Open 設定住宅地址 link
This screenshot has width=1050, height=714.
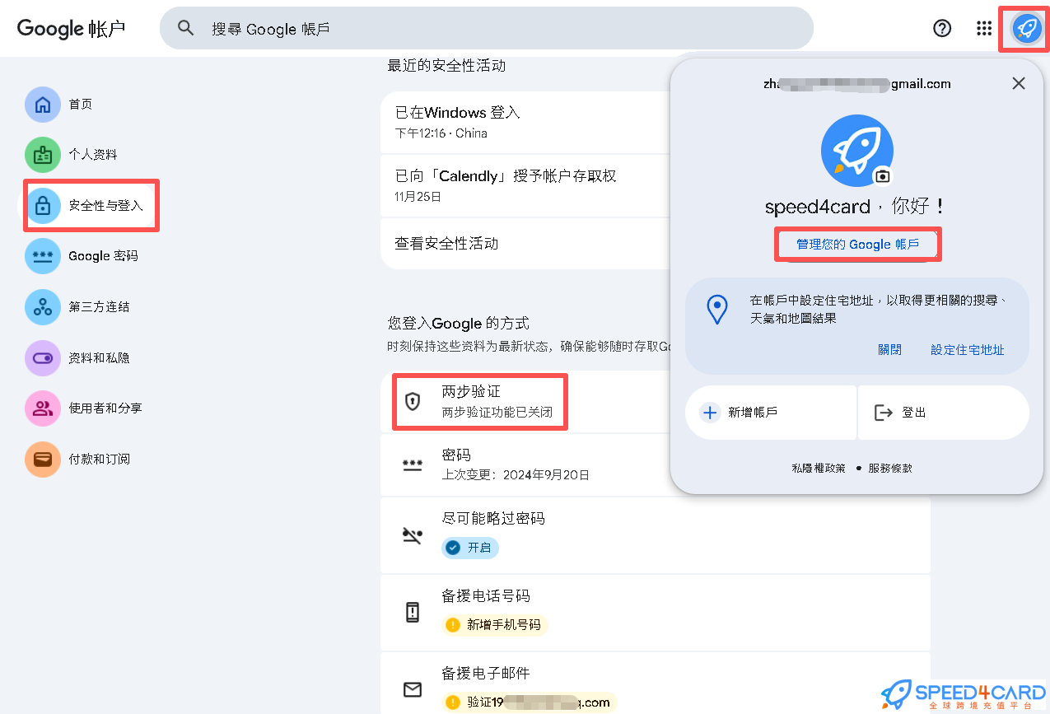click(968, 349)
